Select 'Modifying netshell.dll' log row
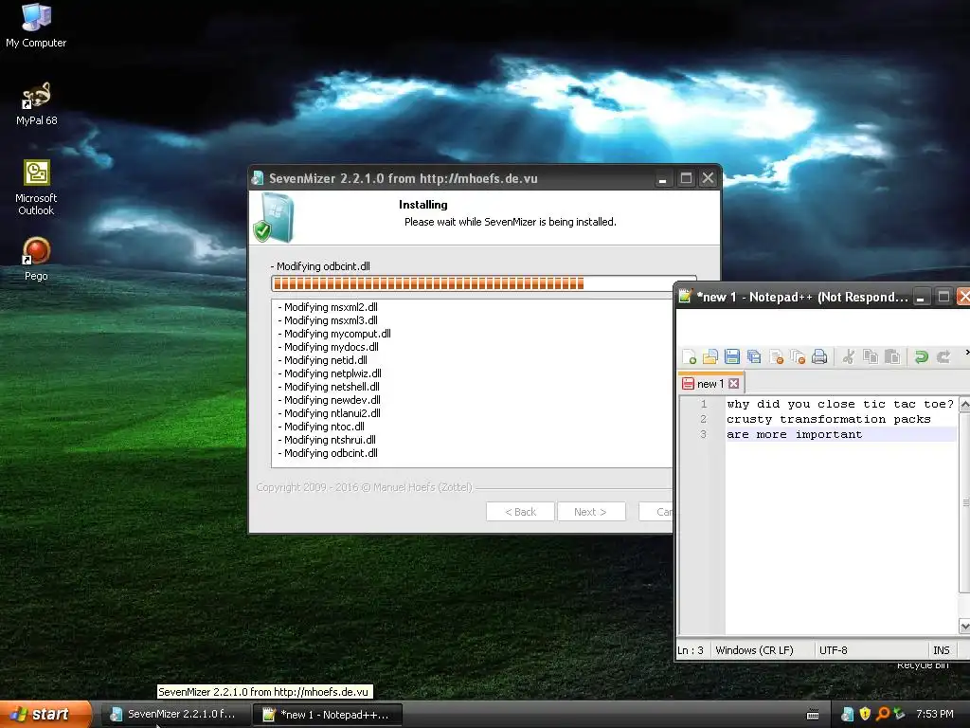The height and width of the screenshot is (728, 970). tap(329, 387)
